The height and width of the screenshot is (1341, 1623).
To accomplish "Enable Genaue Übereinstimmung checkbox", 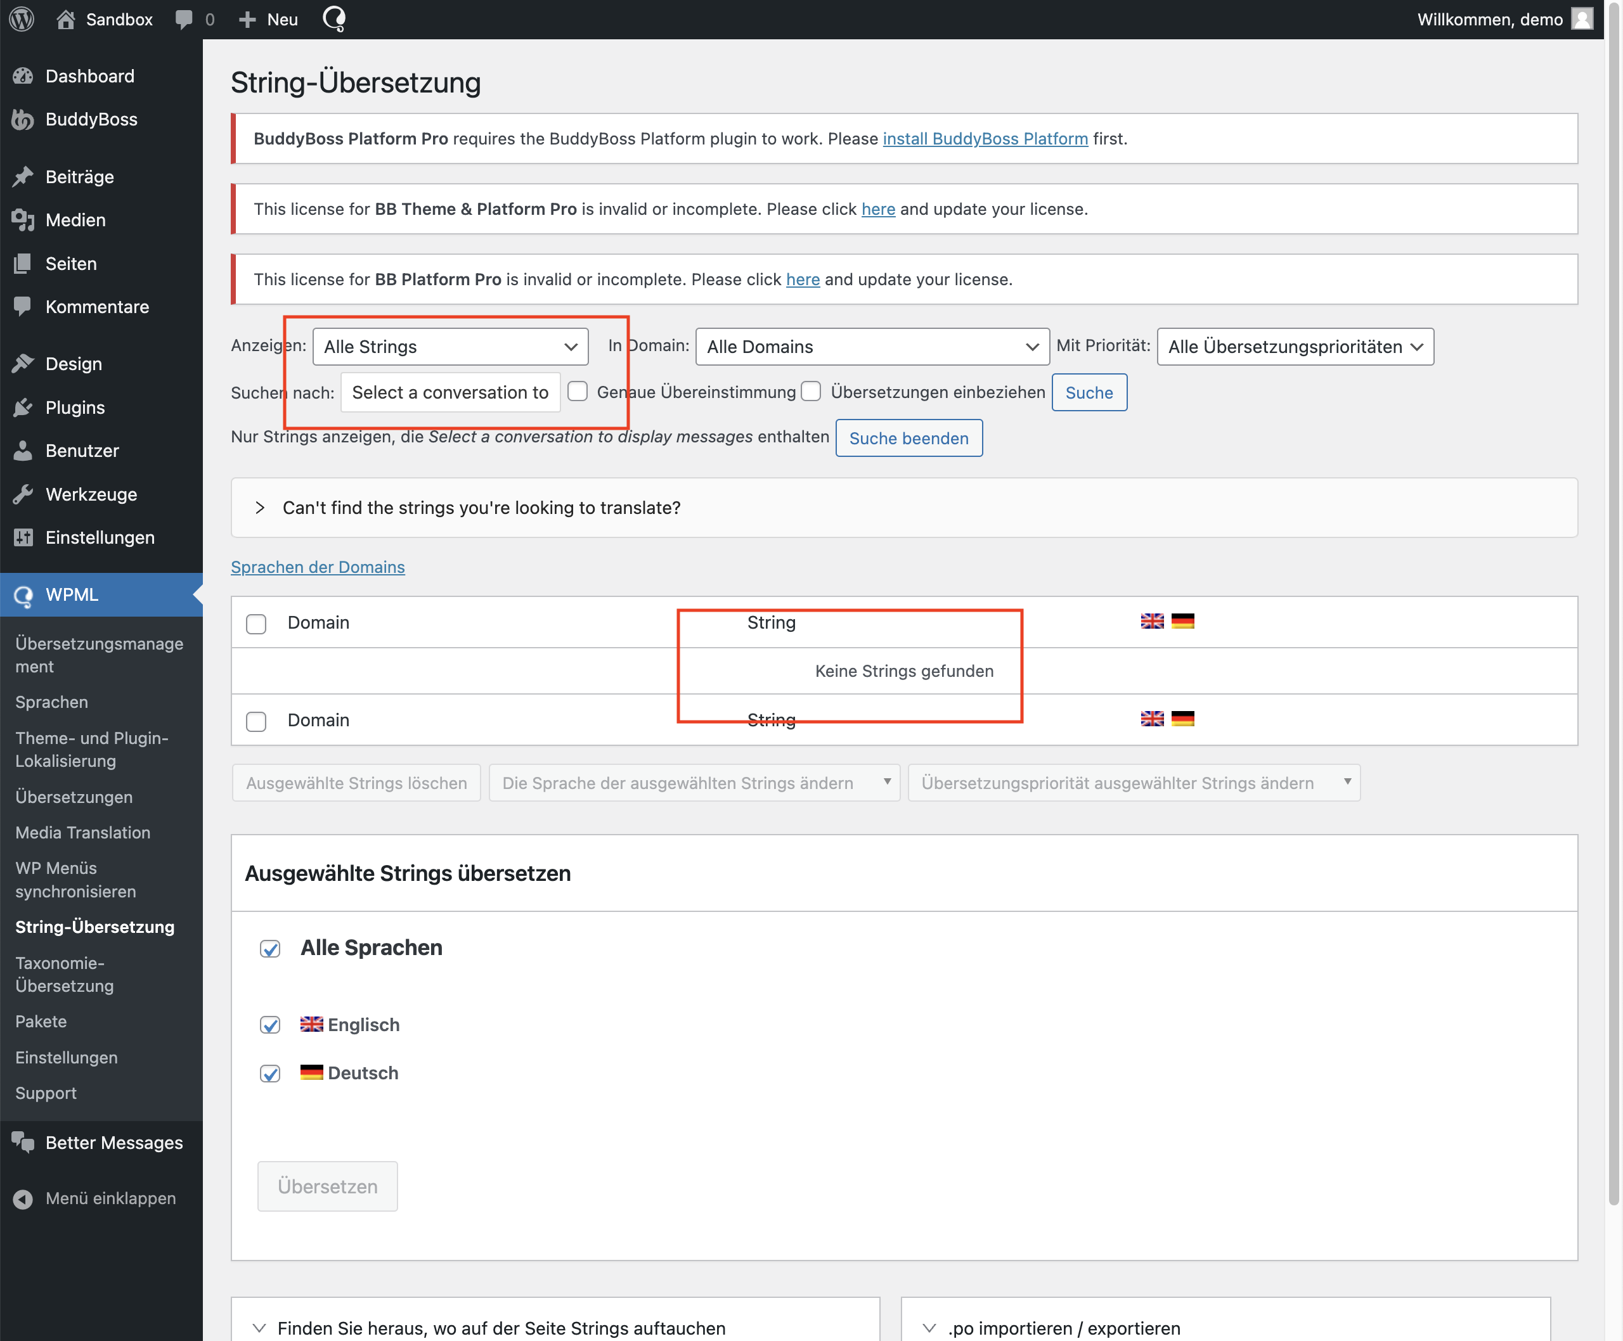I will coord(578,392).
